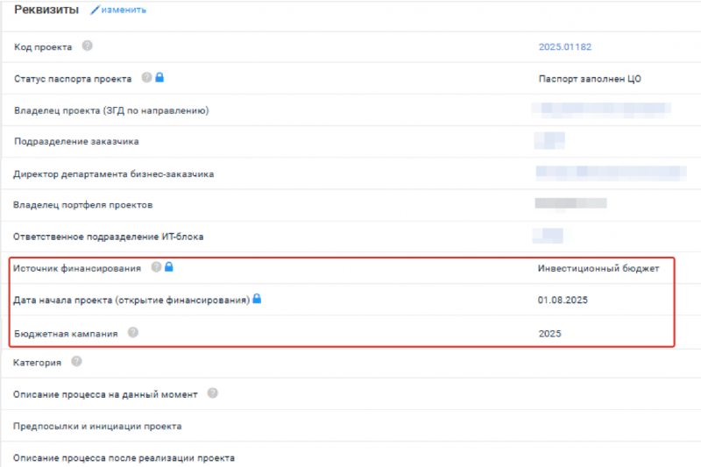
Task: Click the pencil icon next to Реквизиты
Action: pos(95,10)
